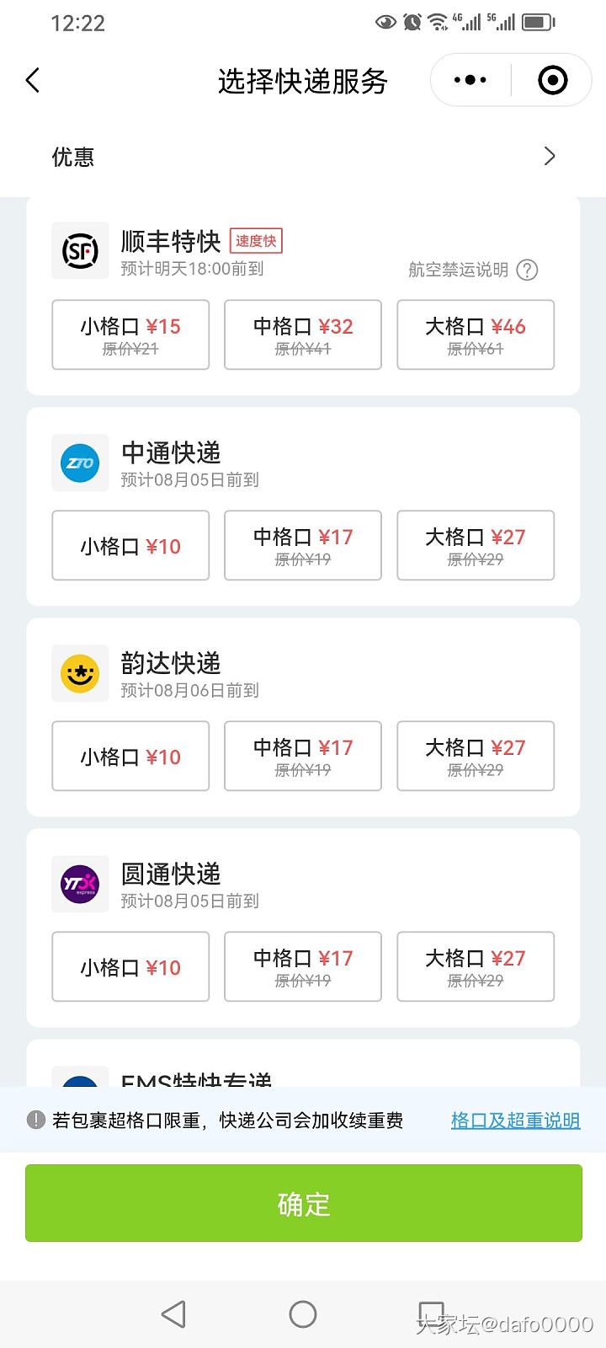The image size is (606, 1348).
Task: Tap the SF Express logo icon
Action: (x=80, y=251)
